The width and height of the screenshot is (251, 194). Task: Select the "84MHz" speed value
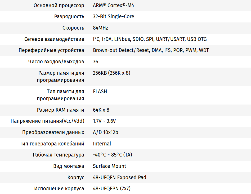coord(100,28)
